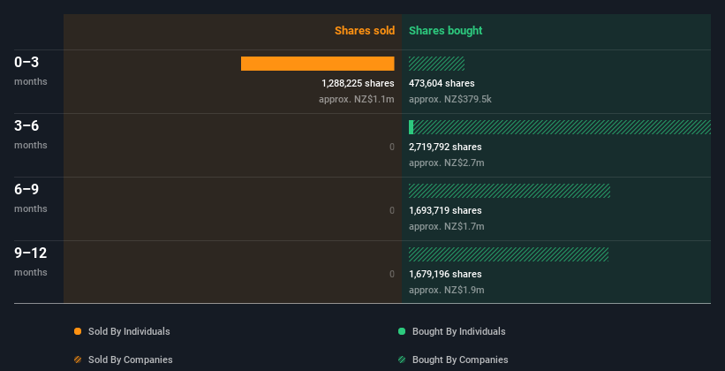
Task: Click the 3–6 months row label
Action: (x=31, y=134)
